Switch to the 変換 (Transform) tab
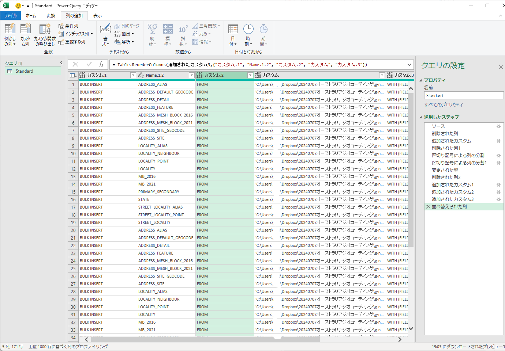This screenshot has width=505, height=351. click(51, 16)
